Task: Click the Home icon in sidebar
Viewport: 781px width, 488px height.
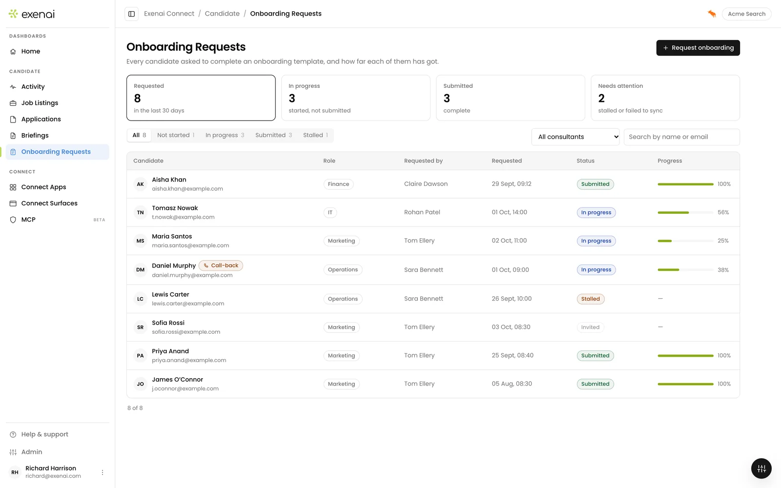Action: [x=13, y=51]
